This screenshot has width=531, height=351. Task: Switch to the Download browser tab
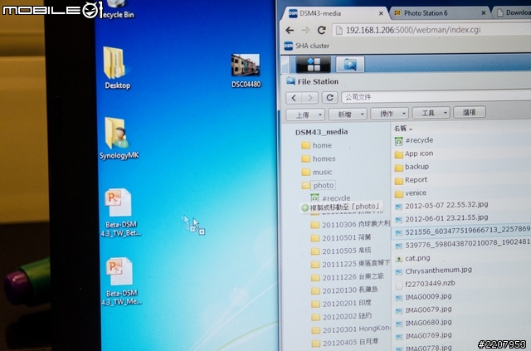(513, 13)
